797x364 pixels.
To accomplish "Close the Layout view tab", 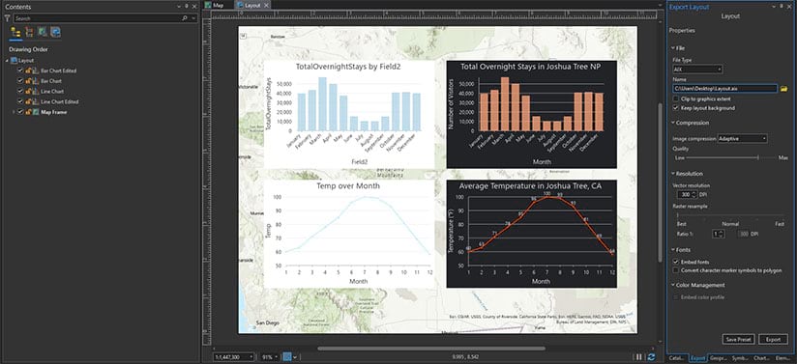I will pos(266,5).
